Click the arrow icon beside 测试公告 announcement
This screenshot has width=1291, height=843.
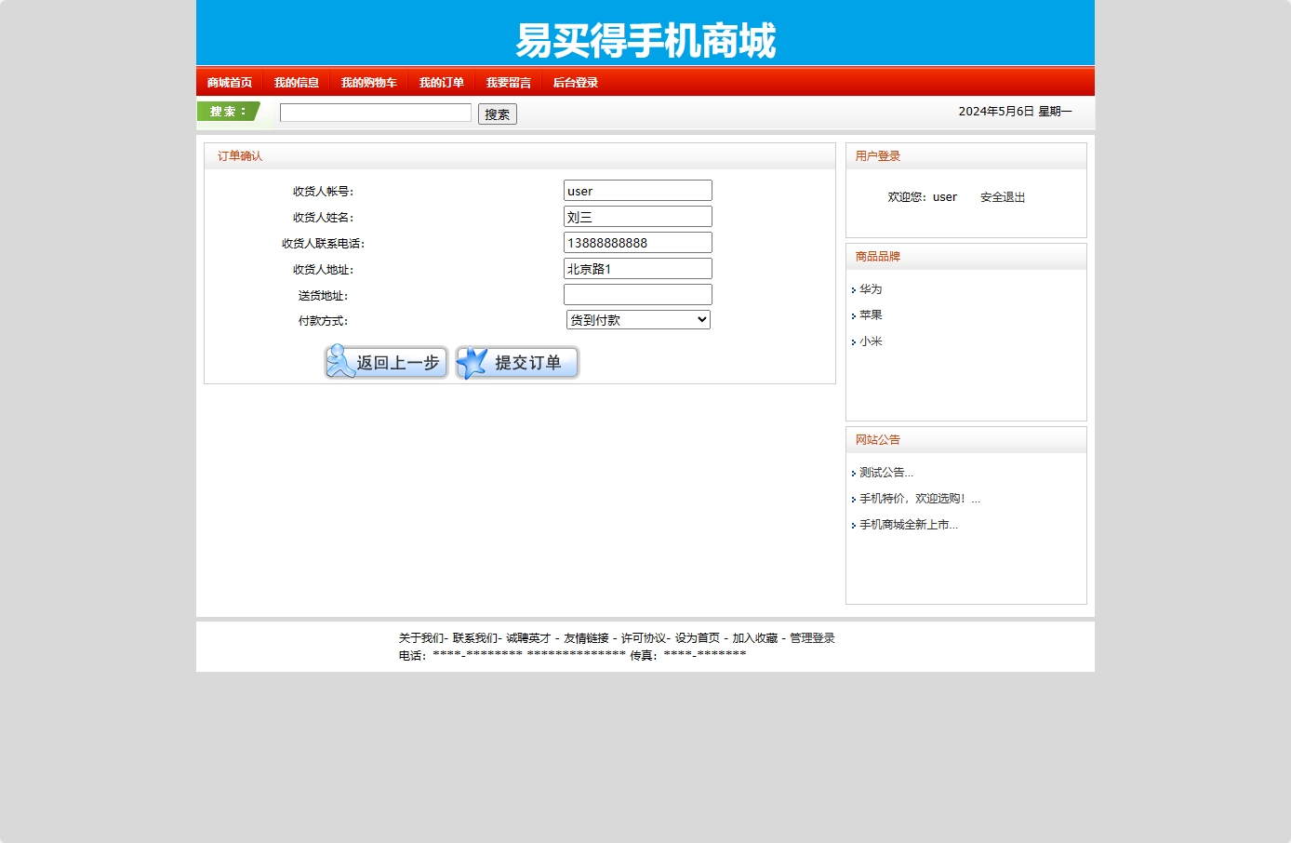(x=855, y=472)
